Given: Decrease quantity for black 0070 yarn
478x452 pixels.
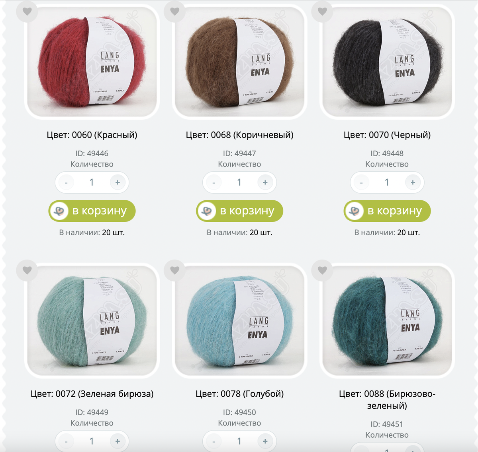Looking at the screenshot, I should click(361, 182).
